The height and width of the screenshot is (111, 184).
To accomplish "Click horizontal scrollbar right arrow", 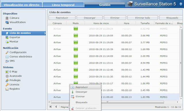I will point(178,102).
